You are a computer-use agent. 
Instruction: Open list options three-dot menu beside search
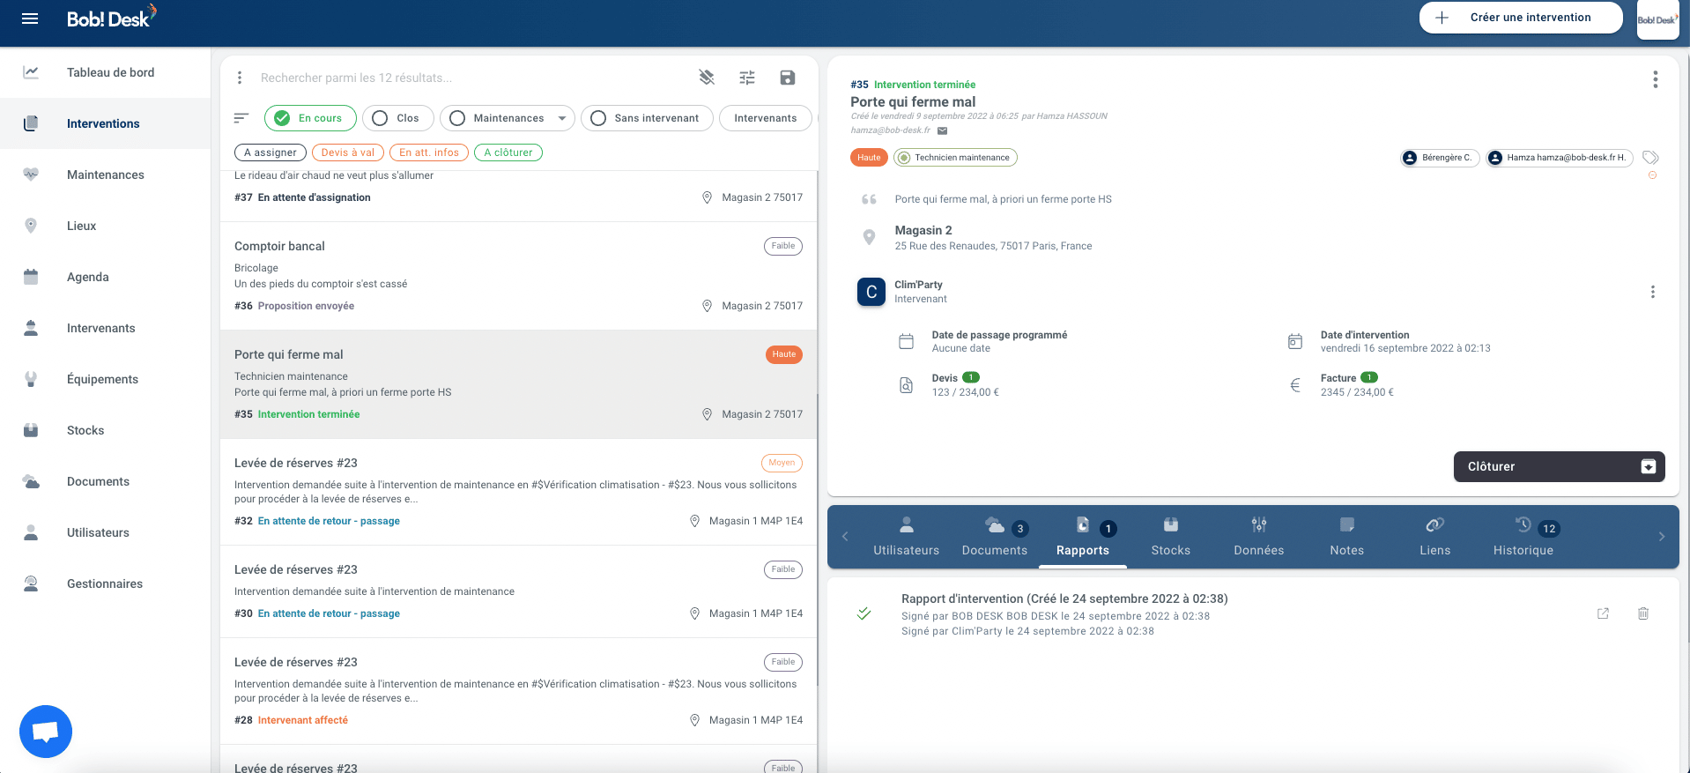point(240,78)
